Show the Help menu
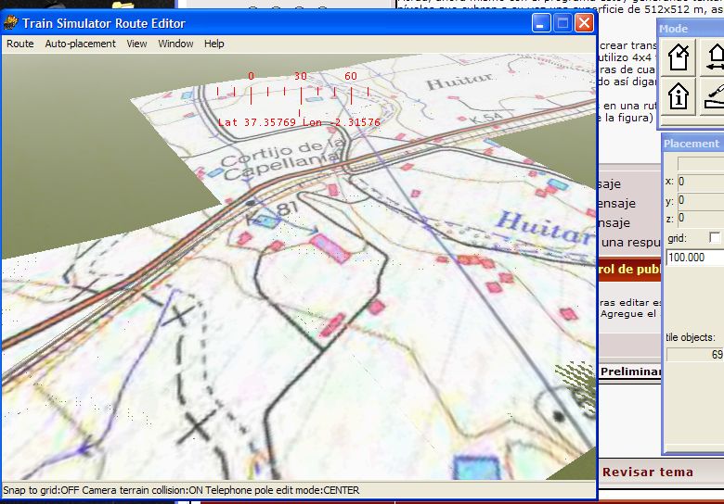Viewport: 724px width, 504px height. [x=214, y=44]
